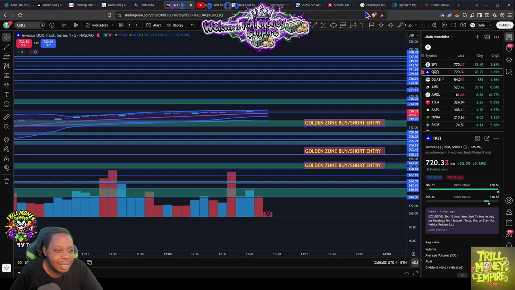515x290 pixels.
Task: Switch to the AAVE $89.95 browser tab
Action: [x=18, y=5]
